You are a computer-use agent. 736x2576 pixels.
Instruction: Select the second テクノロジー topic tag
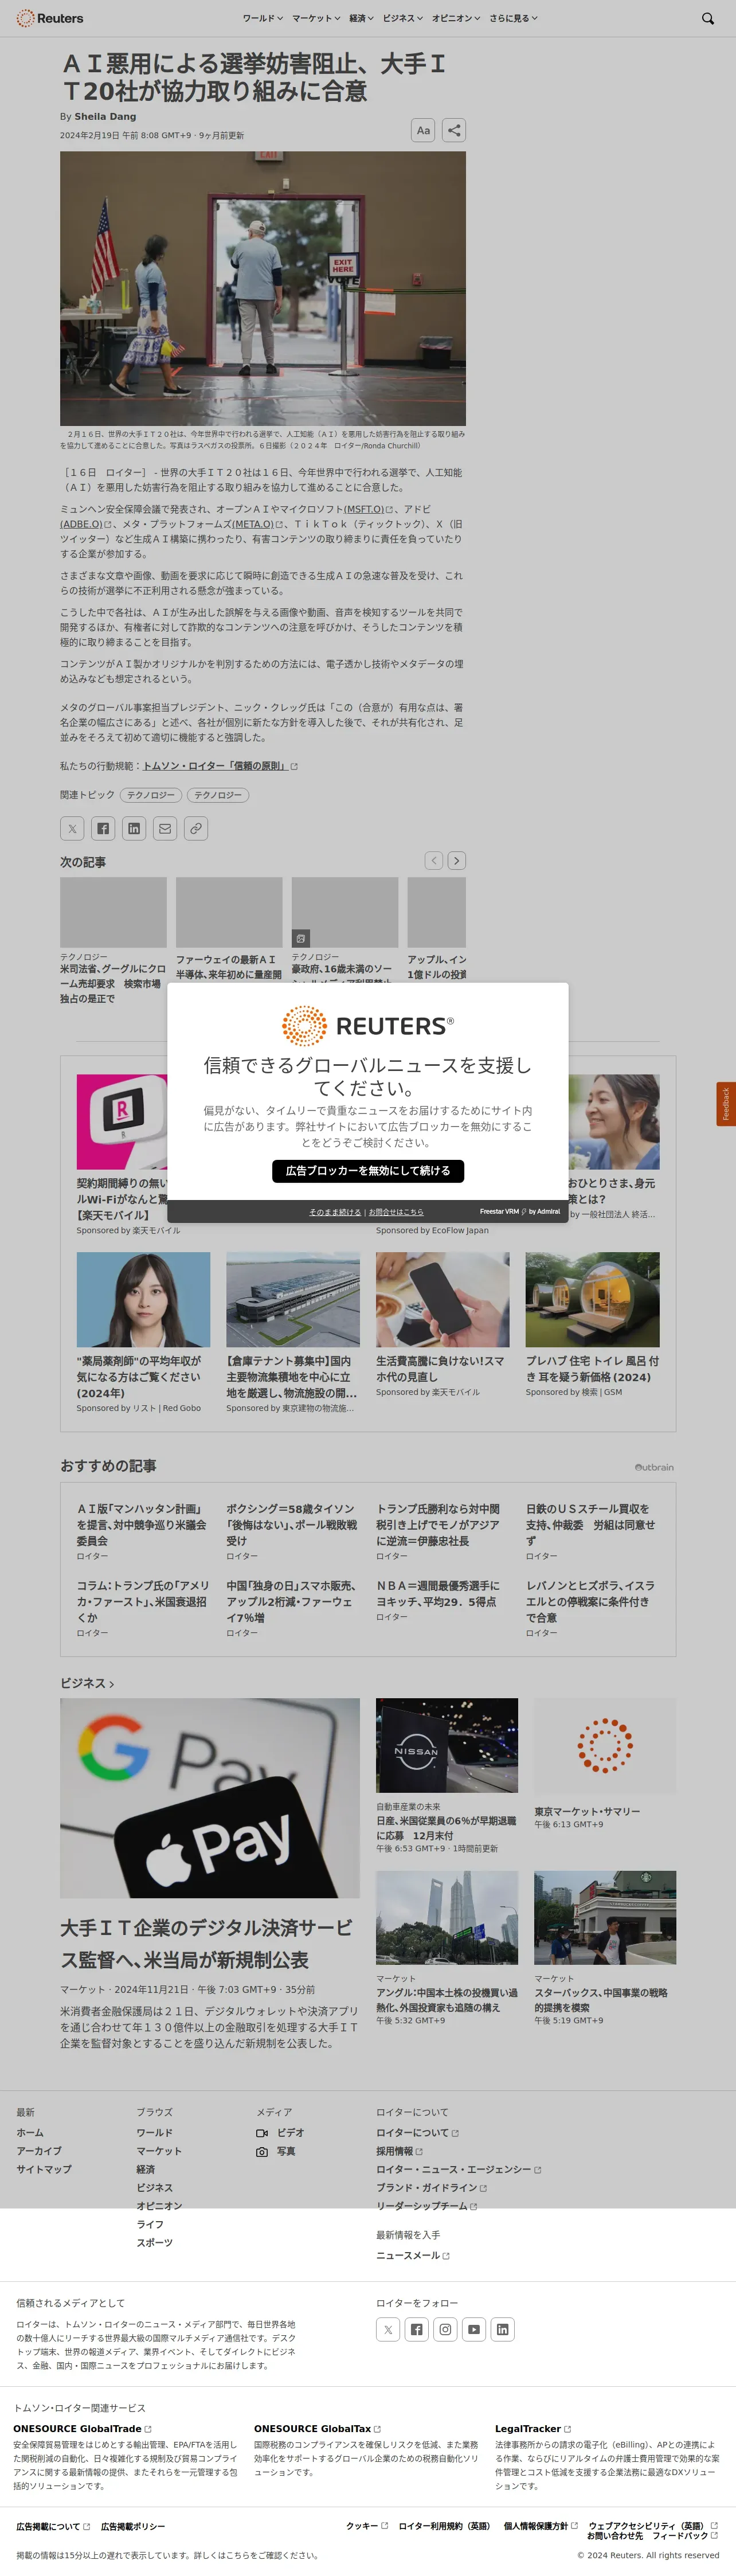coord(218,795)
